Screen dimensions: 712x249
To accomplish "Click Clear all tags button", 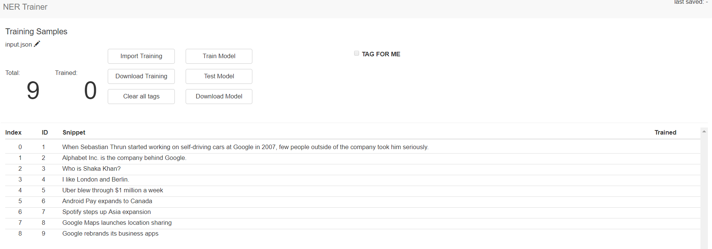I will (141, 97).
